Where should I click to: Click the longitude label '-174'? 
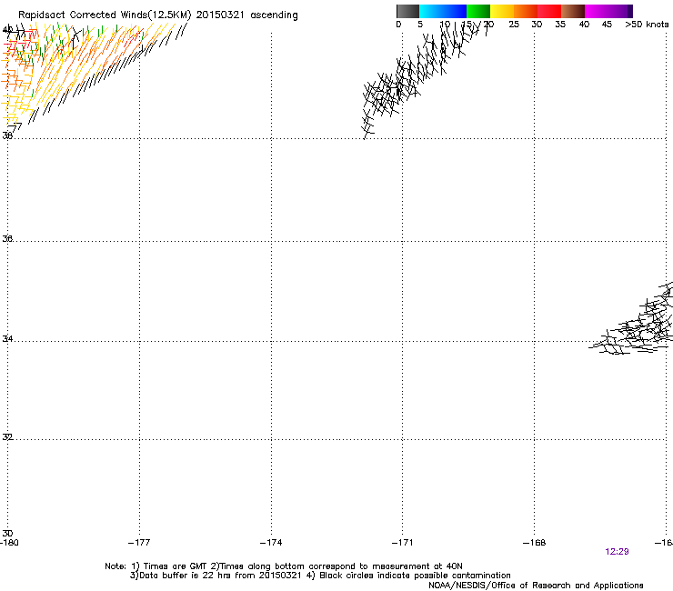(x=271, y=543)
